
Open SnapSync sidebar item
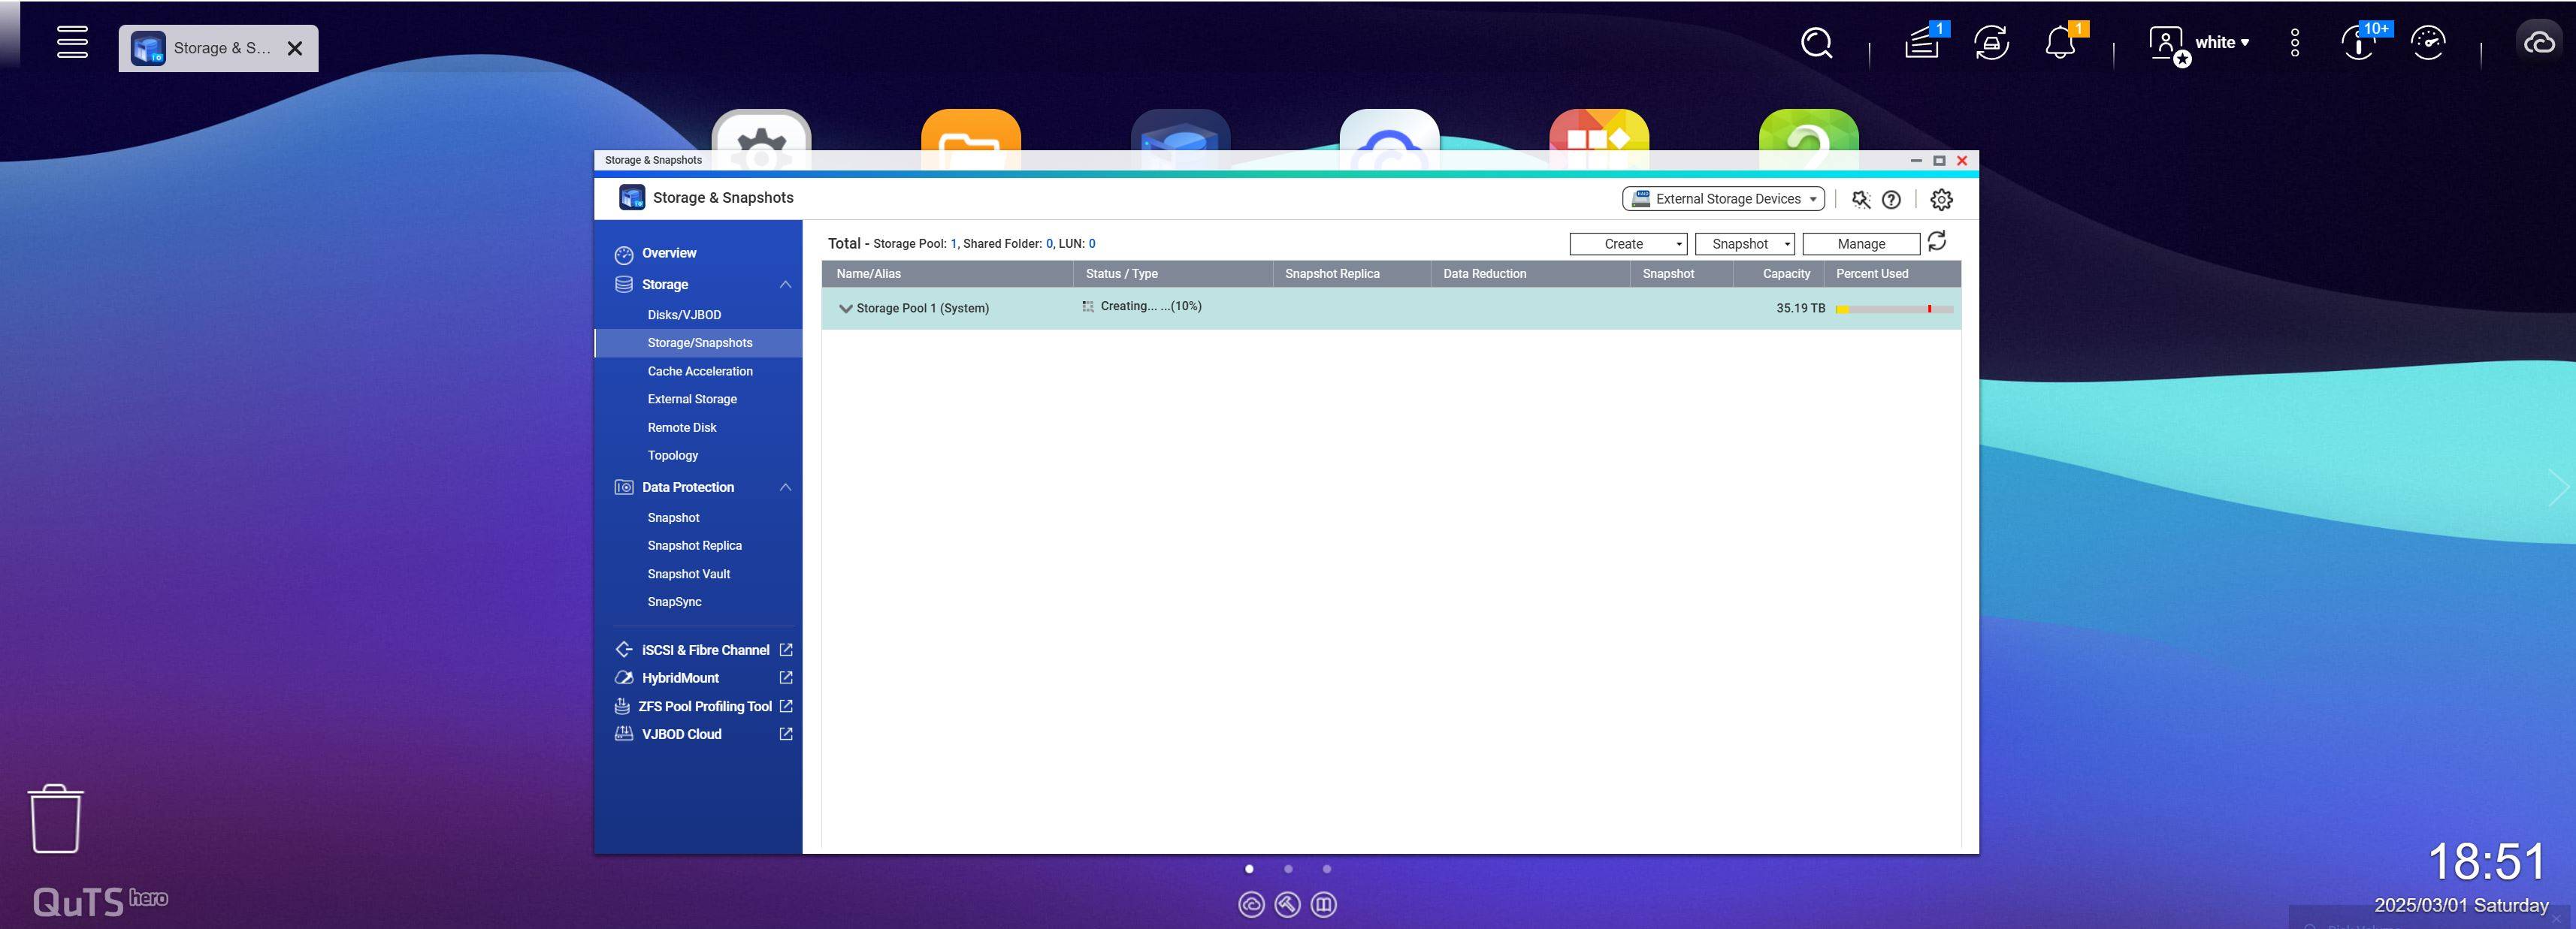coord(674,602)
